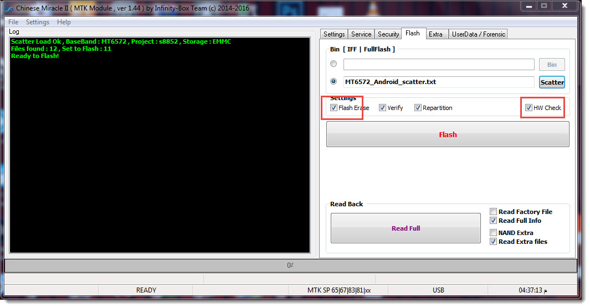Toggle the Repartition checkbox
Image resolution: width=590 pixels, height=308 pixels.
coord(418,108)
